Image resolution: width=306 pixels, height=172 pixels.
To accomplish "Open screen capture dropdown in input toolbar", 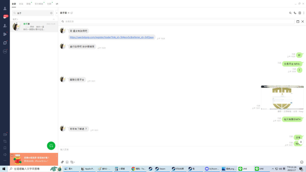I will (x=73, y=162).
